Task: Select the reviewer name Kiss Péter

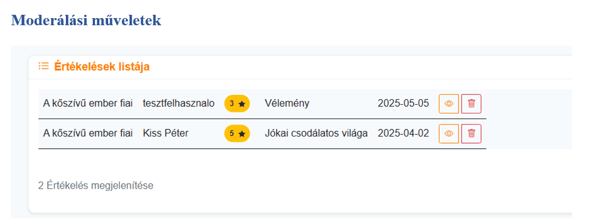Action: (x=165, y=133)
